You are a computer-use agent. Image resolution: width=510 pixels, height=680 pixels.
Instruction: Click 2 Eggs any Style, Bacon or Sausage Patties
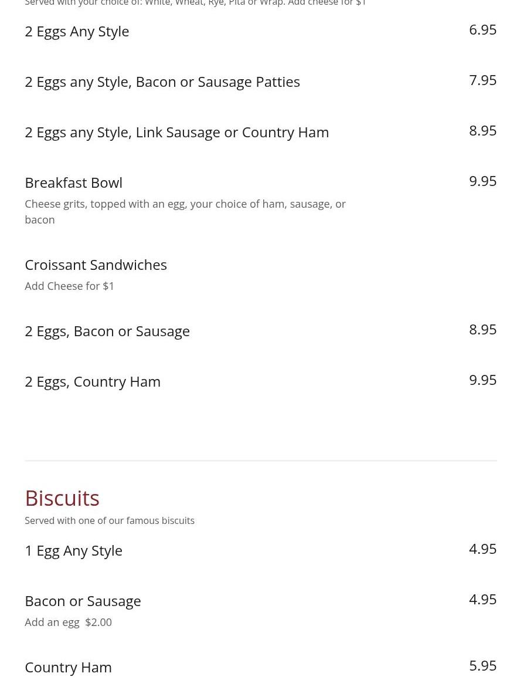[162, 82]
